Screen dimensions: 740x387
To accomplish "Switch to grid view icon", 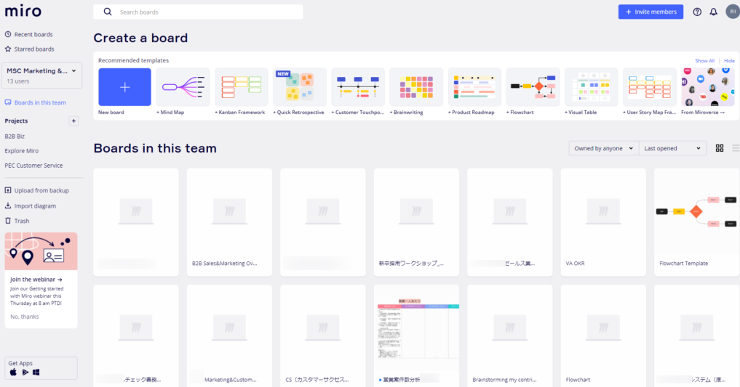I will coord(720,148).
